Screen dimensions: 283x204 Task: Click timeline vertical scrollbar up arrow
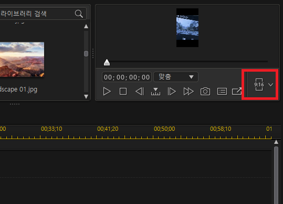tap(276, 142)
